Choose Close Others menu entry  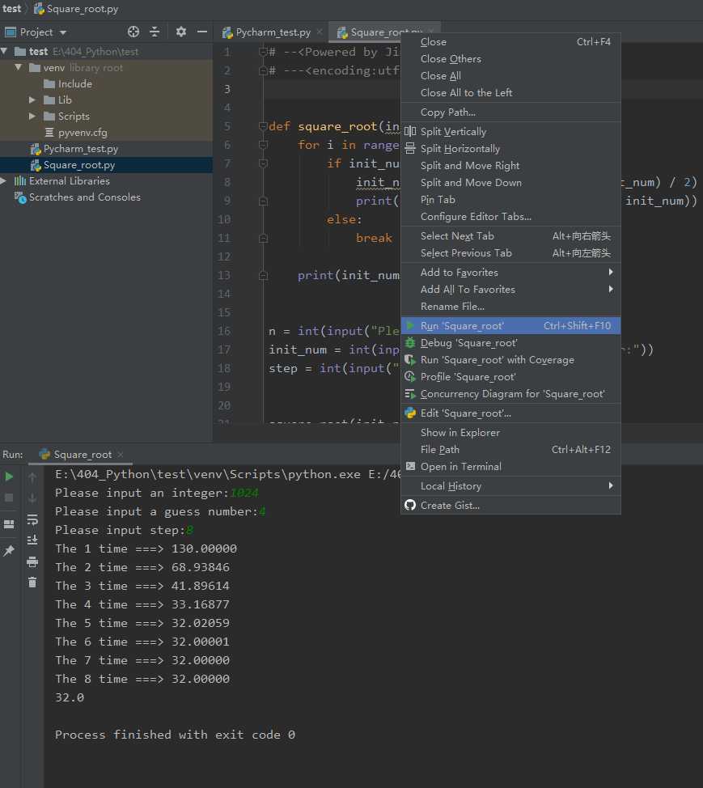510,59
